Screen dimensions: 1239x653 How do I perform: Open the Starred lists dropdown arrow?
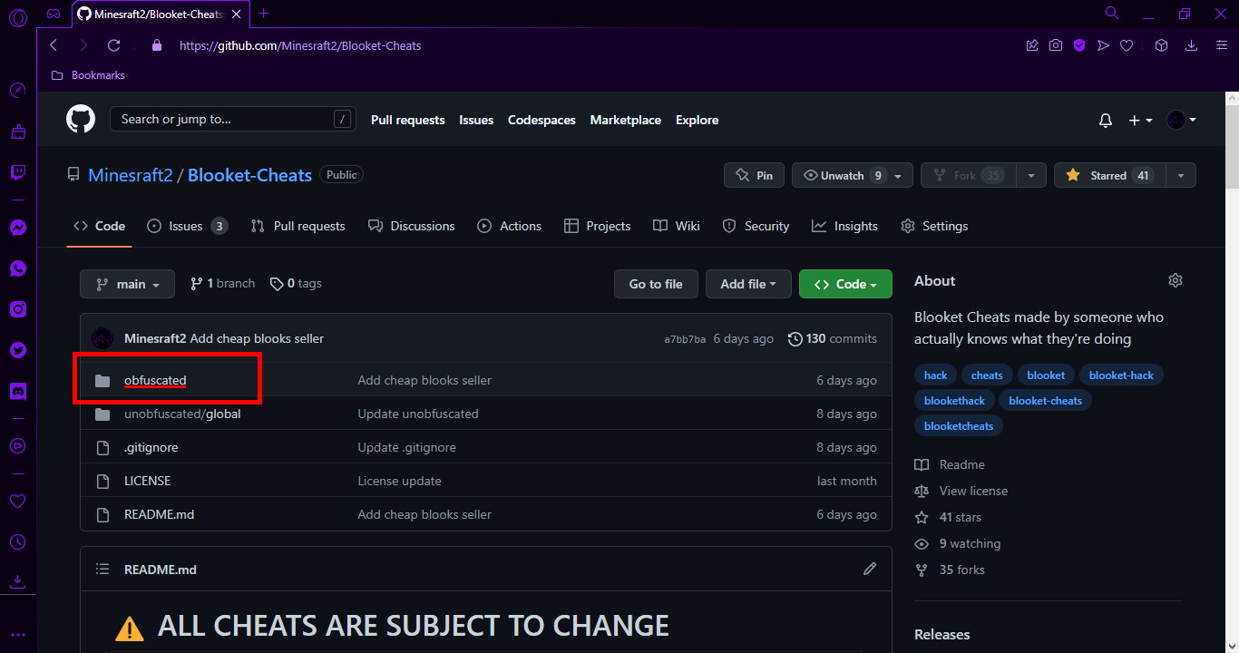click(1181, 176)
